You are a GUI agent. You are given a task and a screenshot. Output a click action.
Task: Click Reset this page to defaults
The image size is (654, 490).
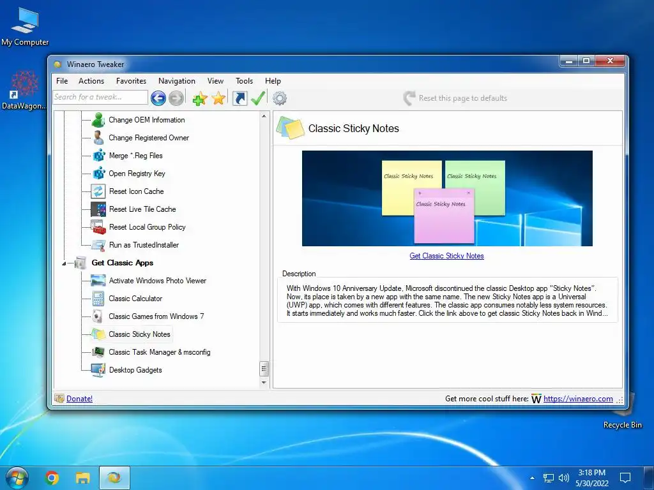pyautogui.click(x=455, y=98)
